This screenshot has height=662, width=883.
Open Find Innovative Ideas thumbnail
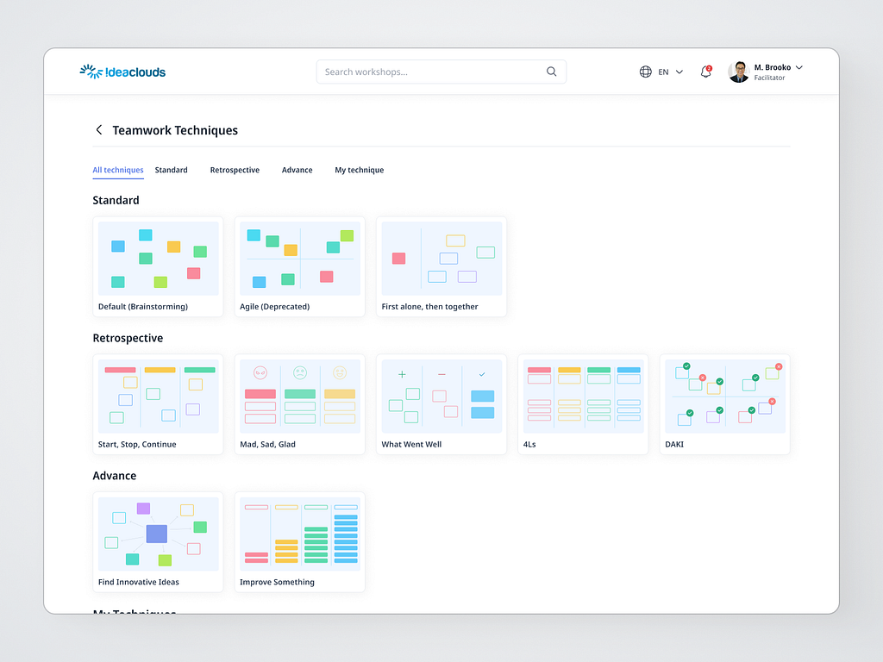(x=159, y=534)
